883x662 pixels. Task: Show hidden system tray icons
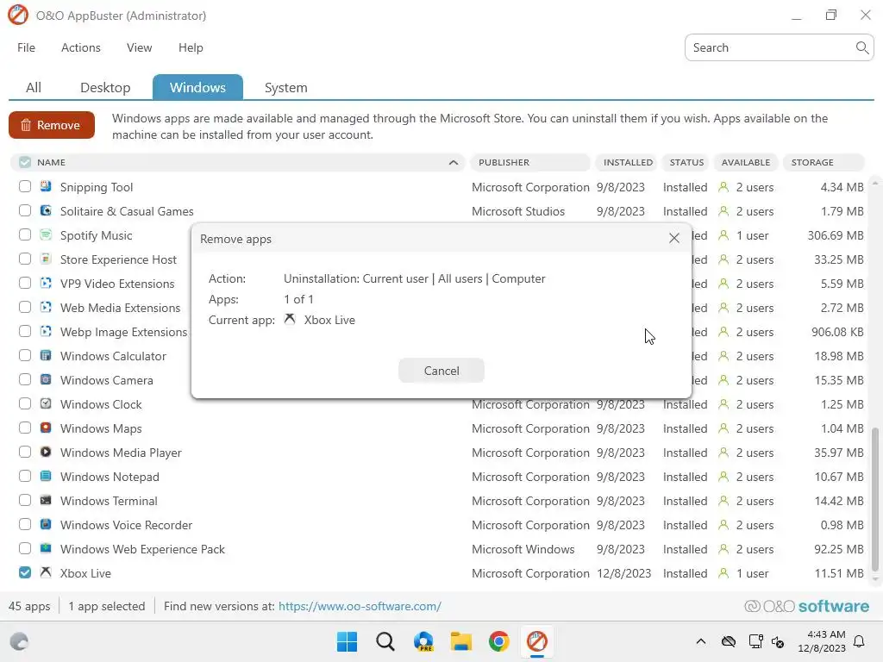click(700, 641)
